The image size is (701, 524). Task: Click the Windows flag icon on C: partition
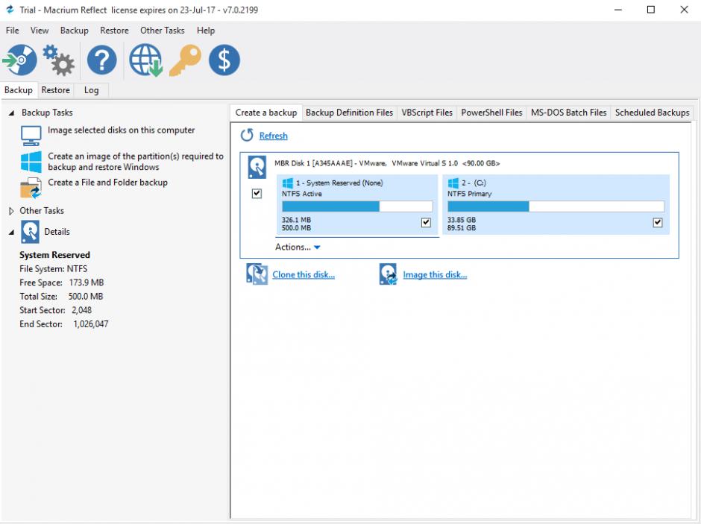(x=453, y=183)
